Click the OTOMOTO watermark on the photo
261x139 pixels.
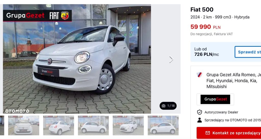[x=17, y=111]
